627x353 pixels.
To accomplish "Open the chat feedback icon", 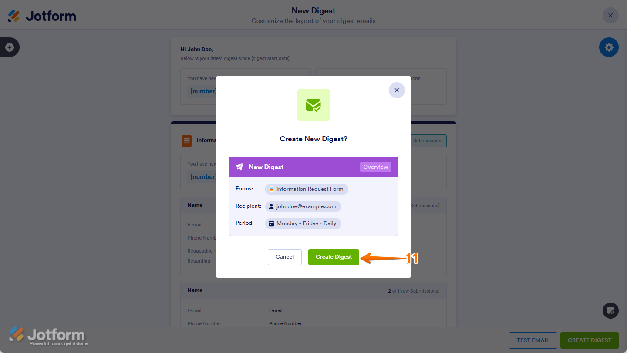I will click(x=610, y=310).
